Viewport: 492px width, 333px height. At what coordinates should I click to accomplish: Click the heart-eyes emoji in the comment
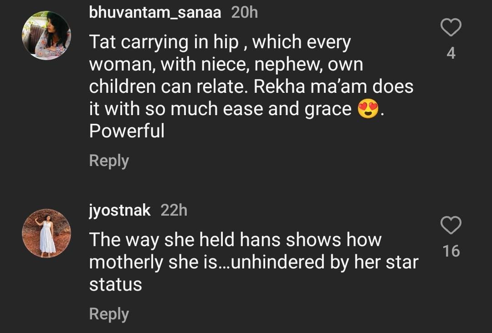(368, 110)
